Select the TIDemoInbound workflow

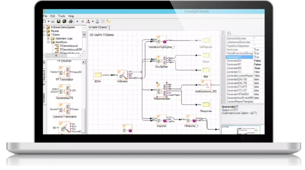69,46
